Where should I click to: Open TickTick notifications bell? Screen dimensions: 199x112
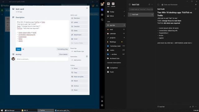[x=102, y=101]
